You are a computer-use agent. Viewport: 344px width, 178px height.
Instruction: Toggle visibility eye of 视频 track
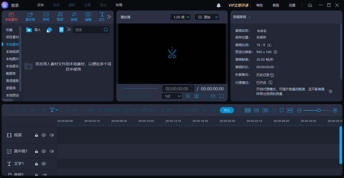(x=44, y=135)
